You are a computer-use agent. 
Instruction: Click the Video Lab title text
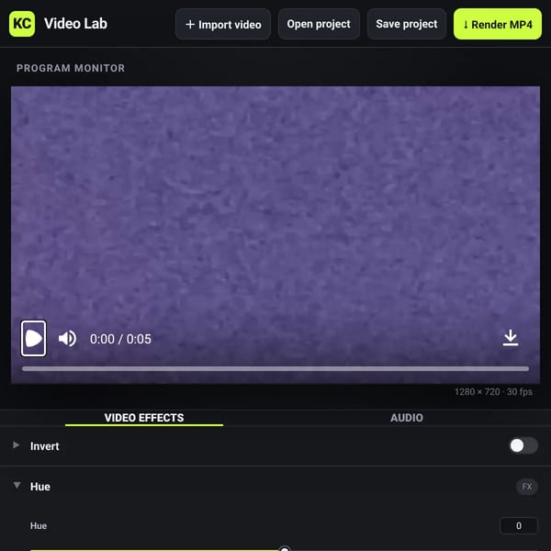tap(76, 24)
